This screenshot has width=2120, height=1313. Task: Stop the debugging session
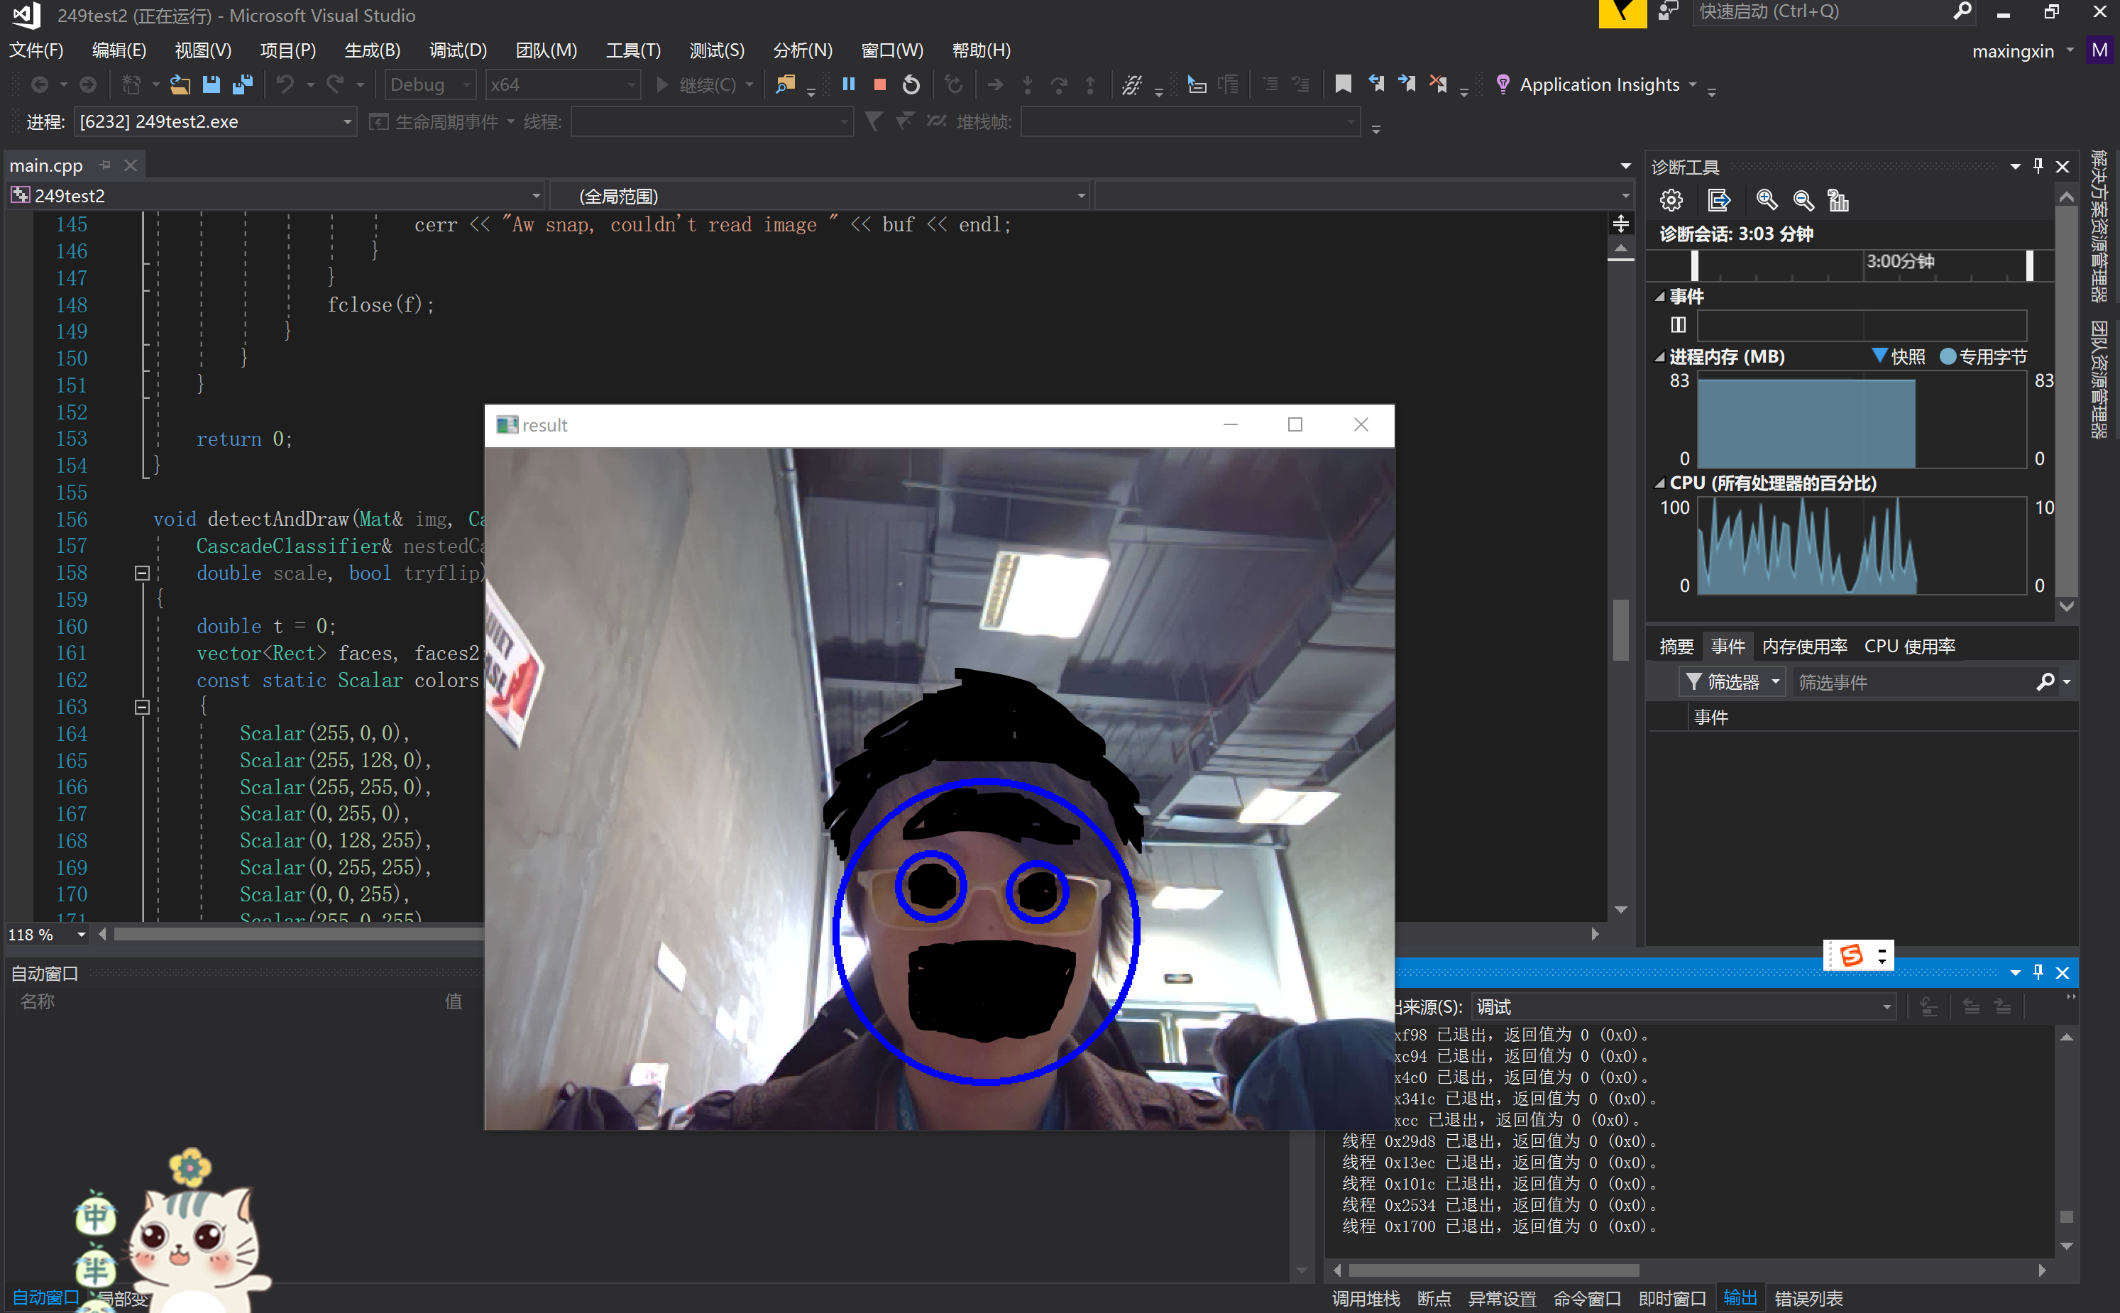(x=879, y=84)
